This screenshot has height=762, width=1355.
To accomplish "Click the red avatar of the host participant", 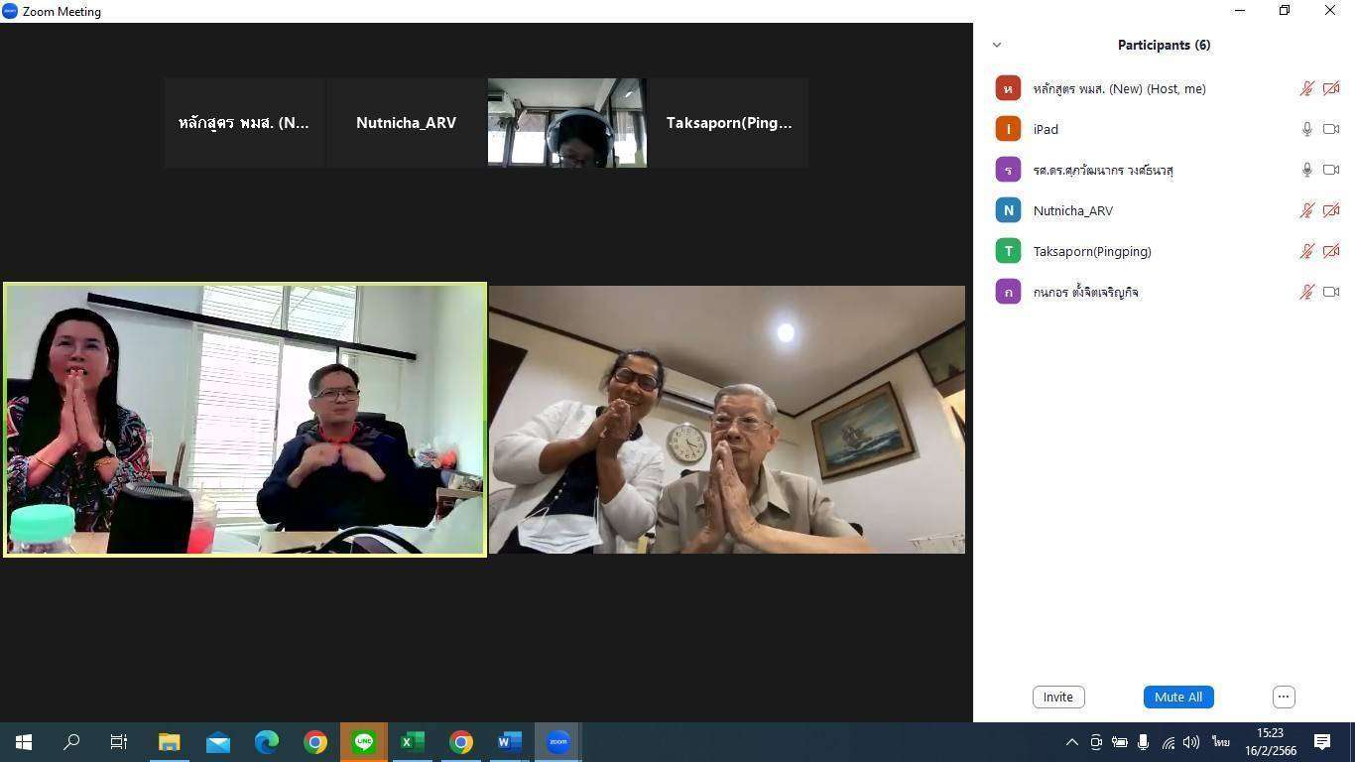I will [x=1008, y=88].
